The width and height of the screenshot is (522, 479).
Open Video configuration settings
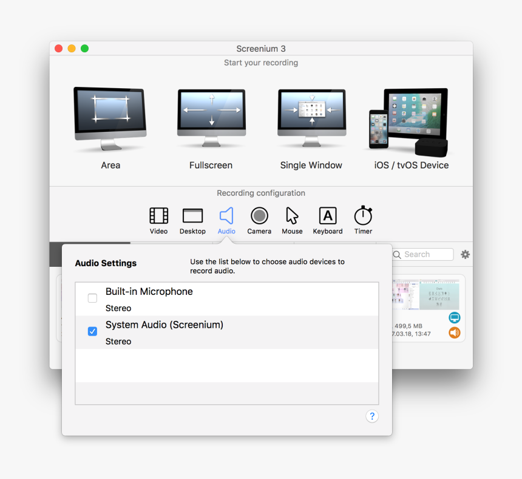[x=159, y=221]
